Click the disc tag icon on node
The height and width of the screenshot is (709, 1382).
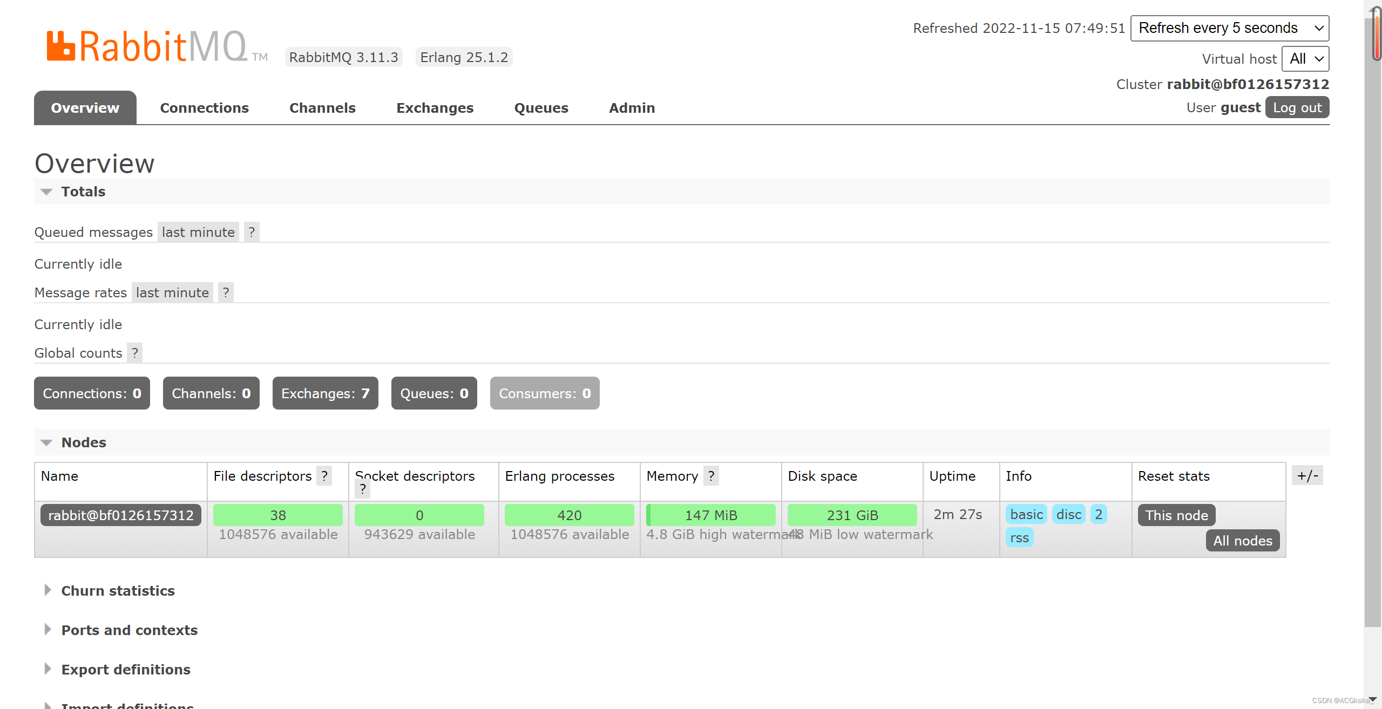point(1068,515)
